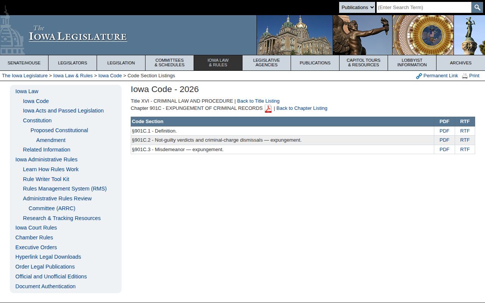Open PDF for section 901C.2
This screenshot has width=485, height=303.
[444, 140]
